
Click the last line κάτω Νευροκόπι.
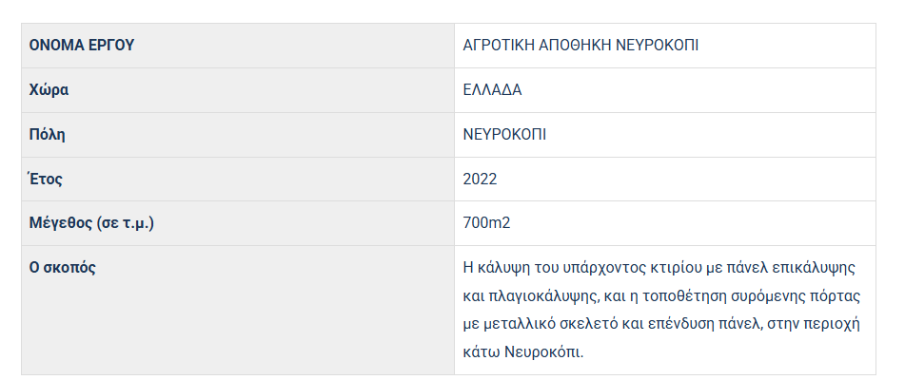(x=521, y=352)
